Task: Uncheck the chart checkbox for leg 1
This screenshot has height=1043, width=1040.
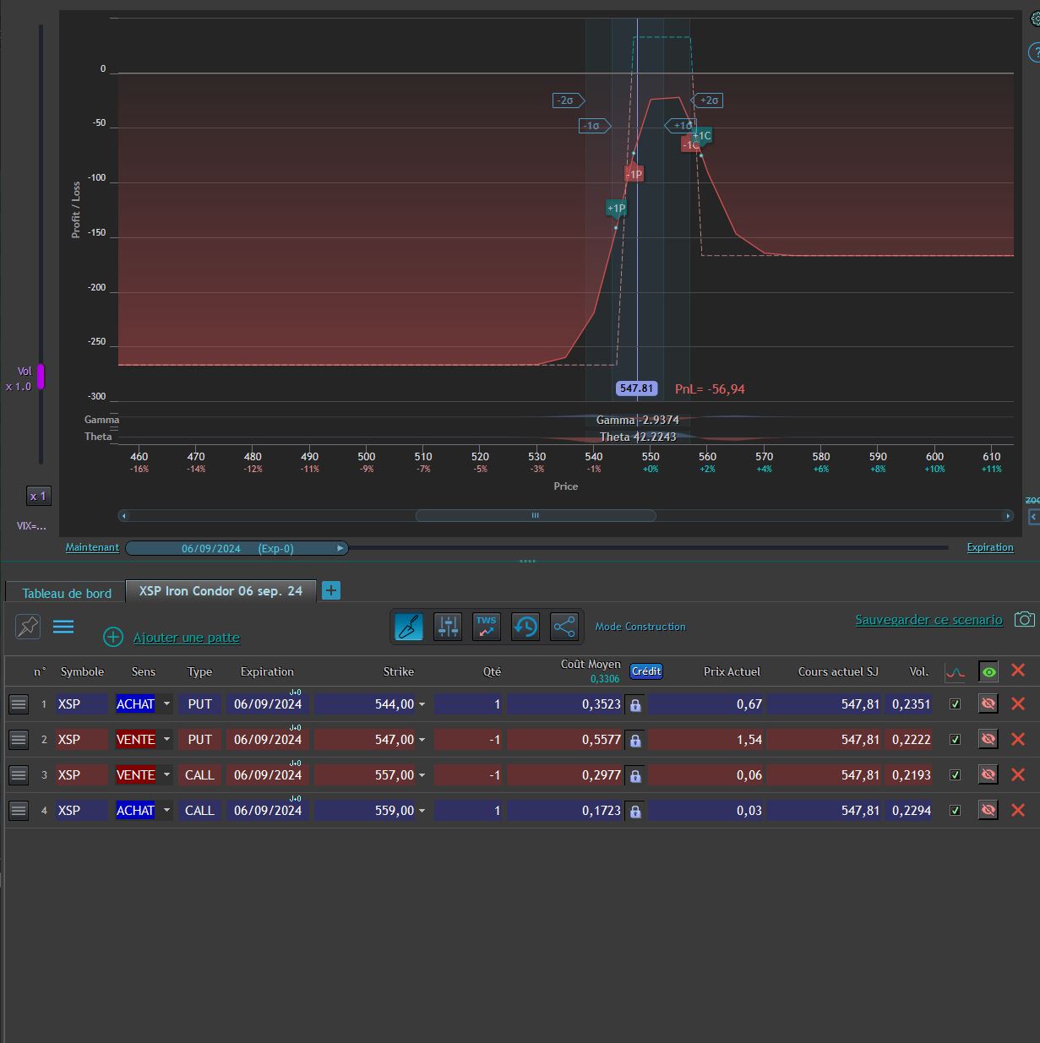Action: point(955,703)
